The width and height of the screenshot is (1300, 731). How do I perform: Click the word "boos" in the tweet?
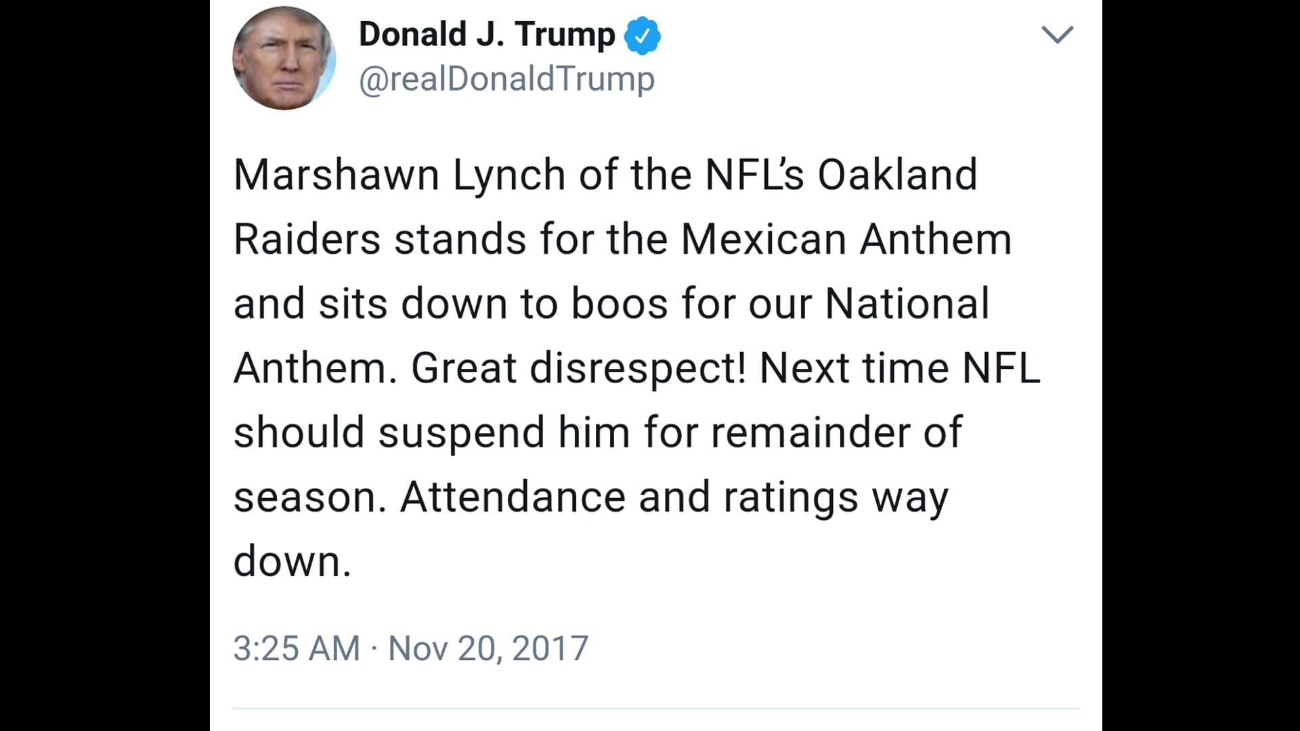[620, 304]
